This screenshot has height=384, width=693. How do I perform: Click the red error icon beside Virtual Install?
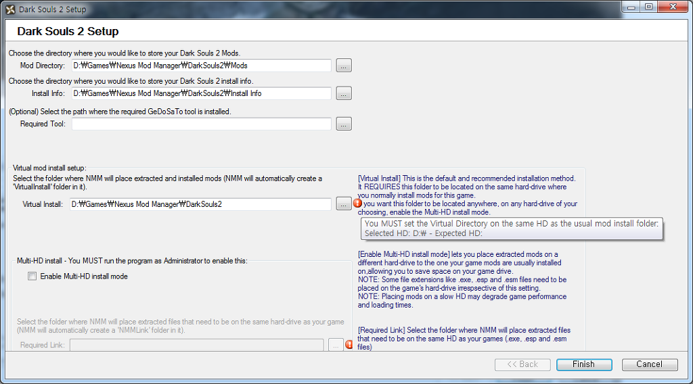[357, 203]
